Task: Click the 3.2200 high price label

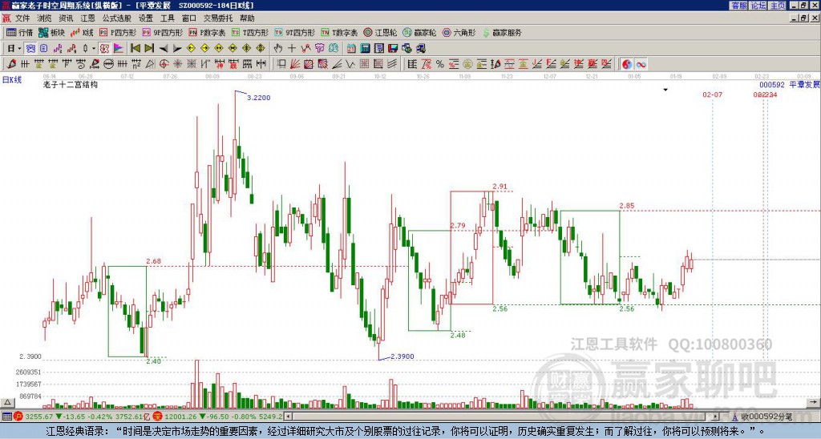Action: [259, 97]
